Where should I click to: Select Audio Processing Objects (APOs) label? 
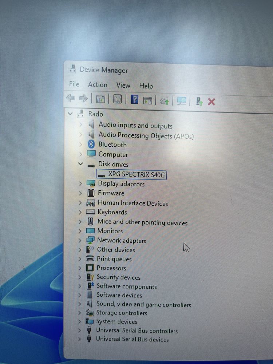point(146,135)
